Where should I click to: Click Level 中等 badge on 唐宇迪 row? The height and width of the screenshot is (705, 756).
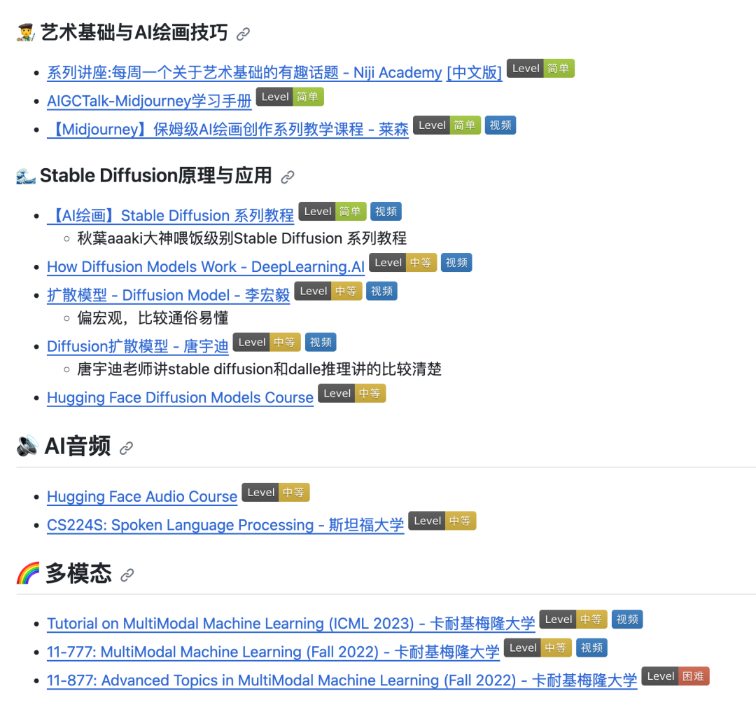click(x=267, y=342)
